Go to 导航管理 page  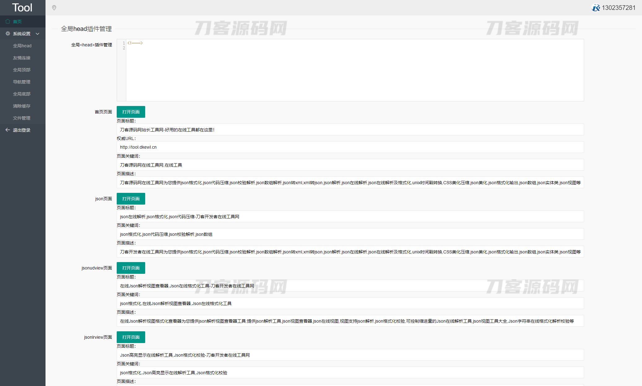pyautogui.click(x=22, y=82)
